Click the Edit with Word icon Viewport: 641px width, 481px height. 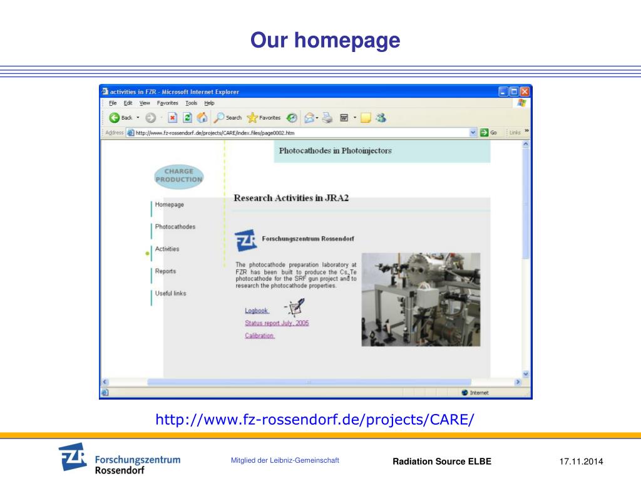pos(344,118)
